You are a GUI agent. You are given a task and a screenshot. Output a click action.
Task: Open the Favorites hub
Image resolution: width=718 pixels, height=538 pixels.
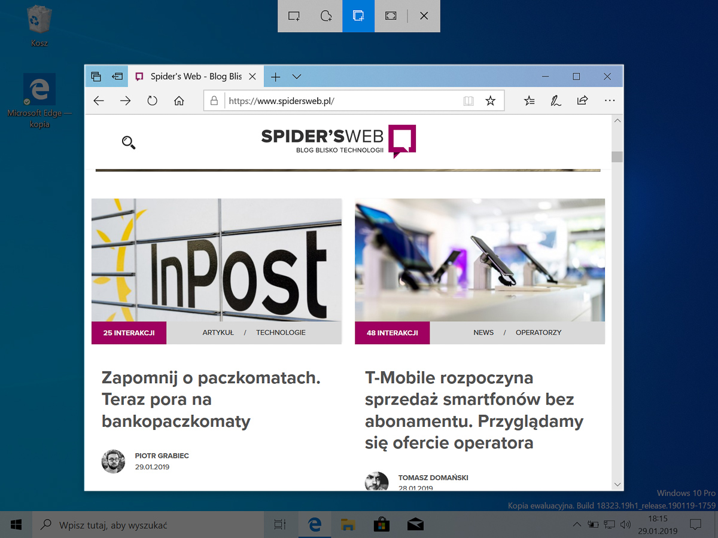point(529,101)
